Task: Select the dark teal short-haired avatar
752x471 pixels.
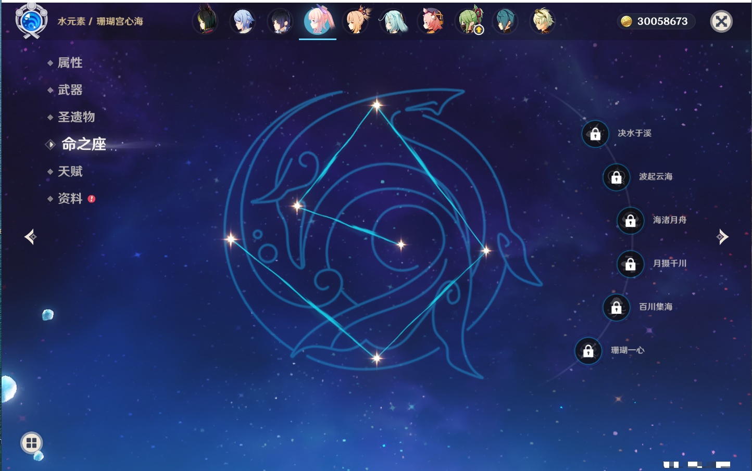Action: pos(505,21)
